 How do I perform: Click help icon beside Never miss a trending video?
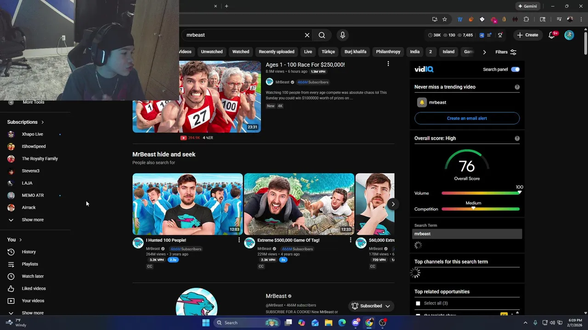tap(517, 87)
